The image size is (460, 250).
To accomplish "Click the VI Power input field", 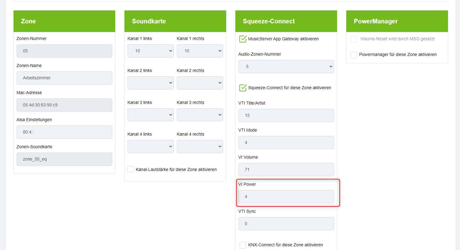I will (x=286, y=197).
